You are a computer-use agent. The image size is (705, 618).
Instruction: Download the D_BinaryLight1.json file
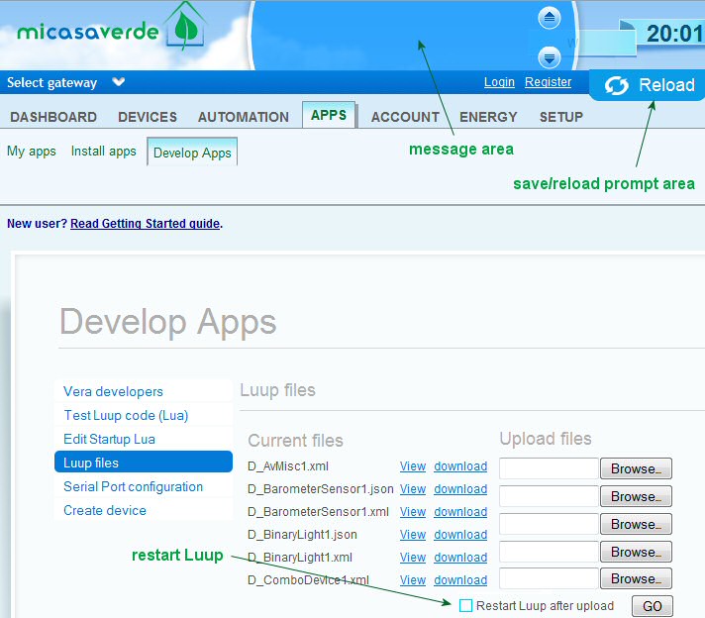point(460,535)
